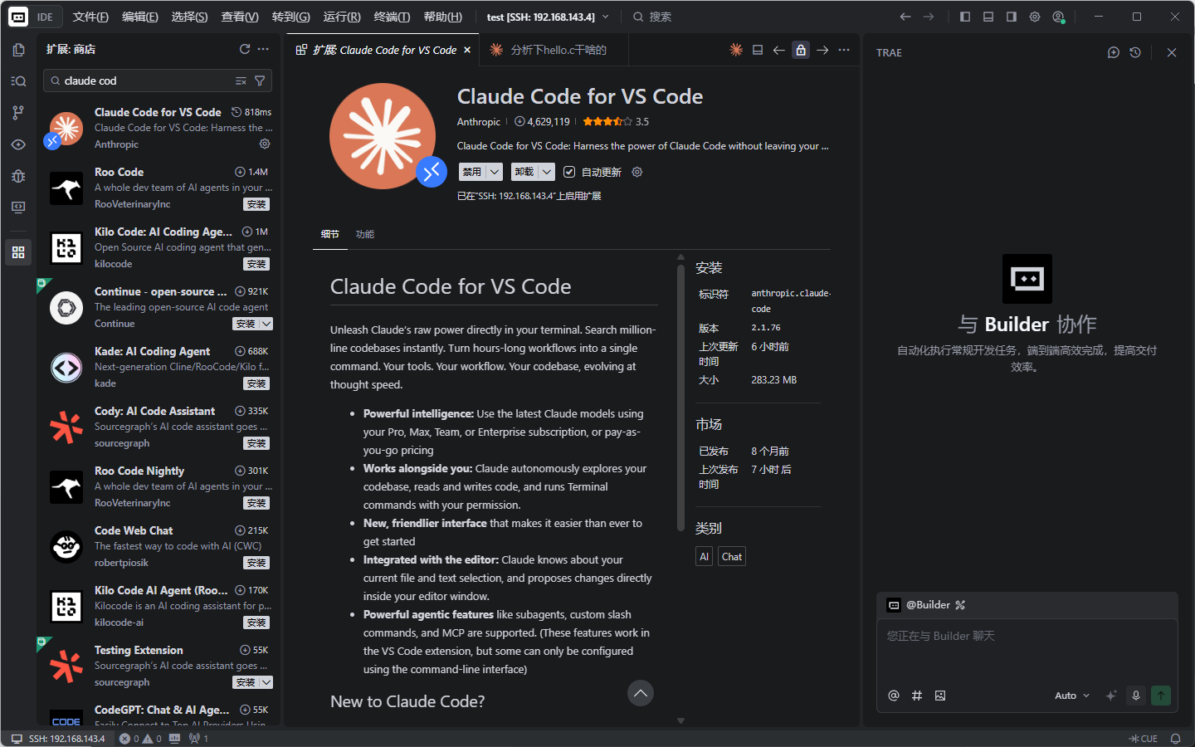
Task: Open account profile icon in title bar
Action: pos(1058,17)
